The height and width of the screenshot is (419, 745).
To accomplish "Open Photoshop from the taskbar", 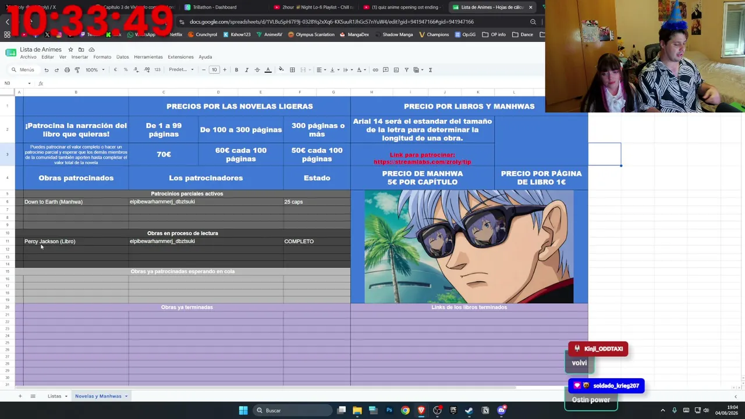I will coord(389,410).
